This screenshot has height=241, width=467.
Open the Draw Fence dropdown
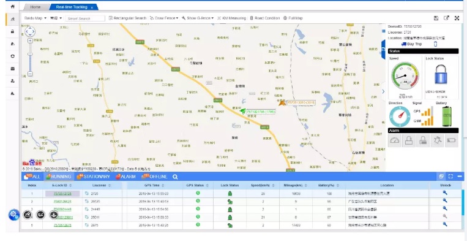[165, 18]
